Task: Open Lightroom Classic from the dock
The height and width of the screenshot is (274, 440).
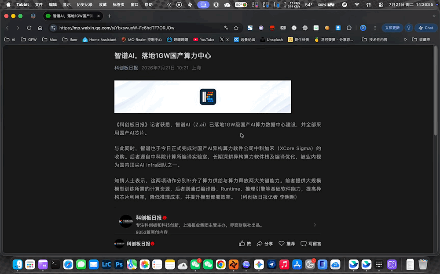Action: tap(106, 264)
